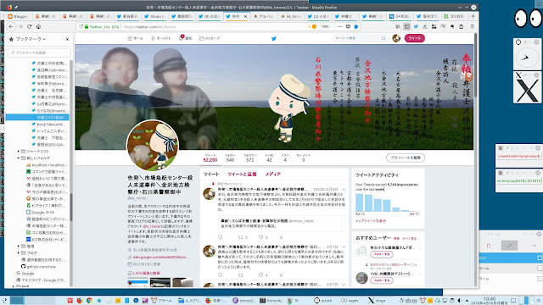The image size is (543, 305).
Task: Reply to the pinned tweet
Action: click(x=221, y=237)
